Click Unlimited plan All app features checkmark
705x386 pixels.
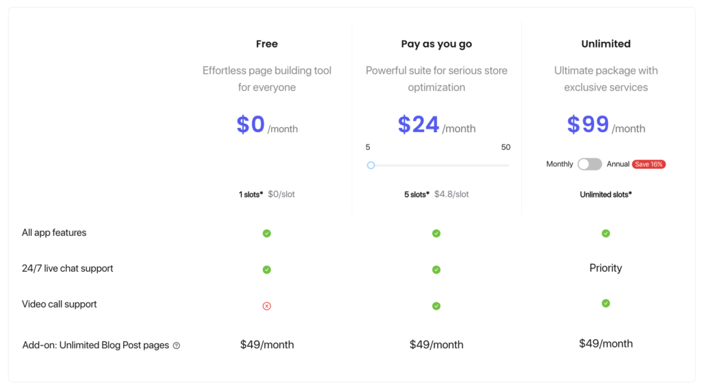point(606,233)
